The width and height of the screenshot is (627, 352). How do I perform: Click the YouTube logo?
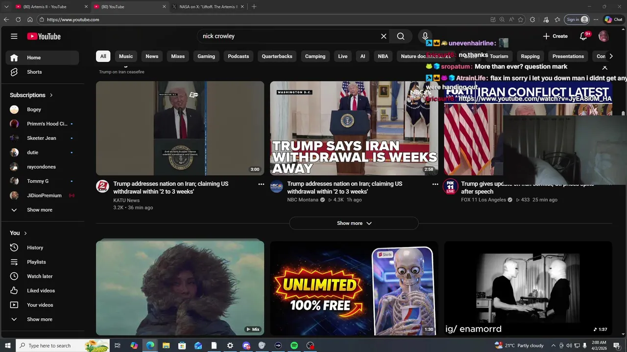pos(44,36)
